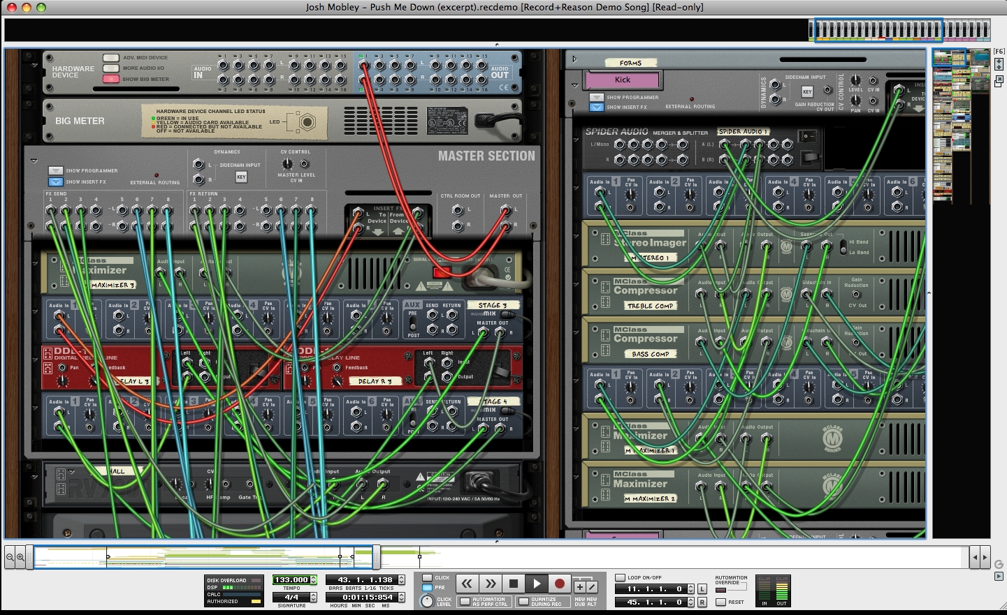Click the red Record button
This screenshot has width=1007, height=615.
[x=560, y=584]
